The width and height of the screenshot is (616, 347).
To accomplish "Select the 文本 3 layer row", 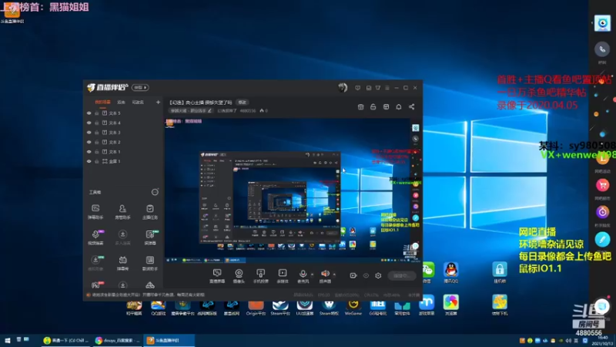I will (x=123, y=132).
